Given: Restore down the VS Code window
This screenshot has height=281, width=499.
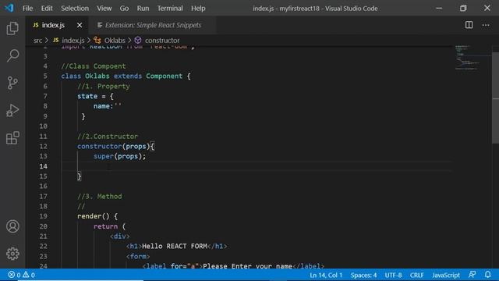Looking at the screenshot, I should pyautogui.click(x=463, y=9).
